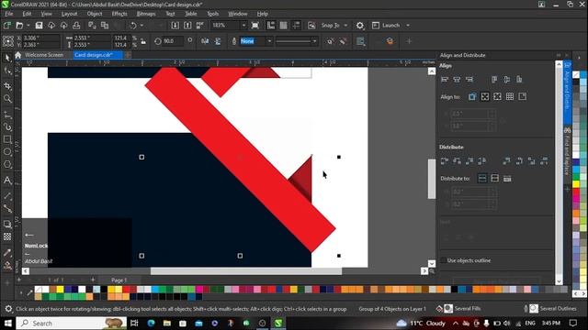Viewport: 588px width, 330px height.
Task: Expand color palette flyout arrow at right
Action: pos(579,58)
